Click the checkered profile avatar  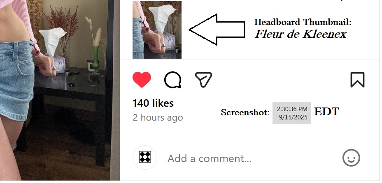pos(145,157)
